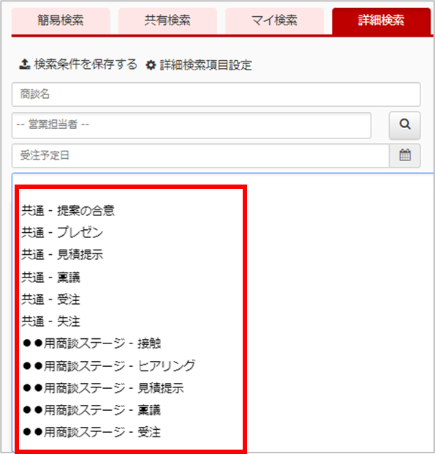Switch to the 簡易検索 tab

click(61, 21)
